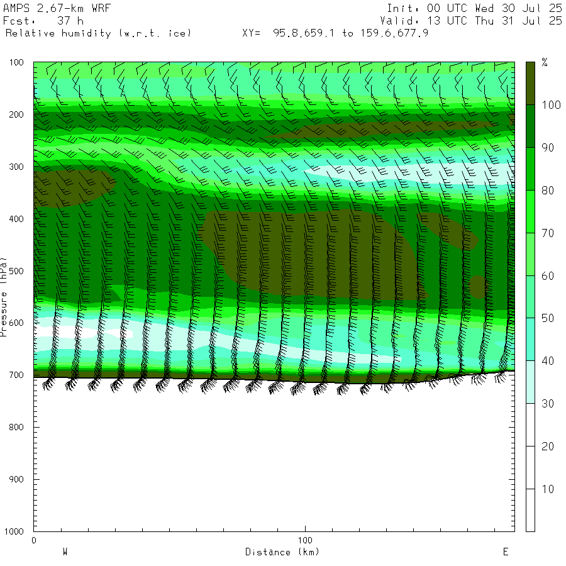Click the '100' colorbar tick label
The width and height of the screenshot is (566, 566).
click(x=551, y=105)
